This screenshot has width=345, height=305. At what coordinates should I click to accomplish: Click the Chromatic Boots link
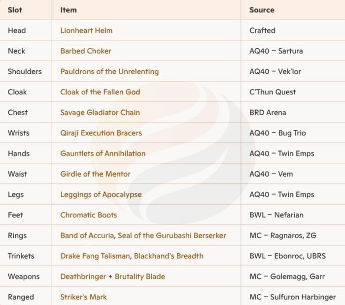(x=89, y=215)
